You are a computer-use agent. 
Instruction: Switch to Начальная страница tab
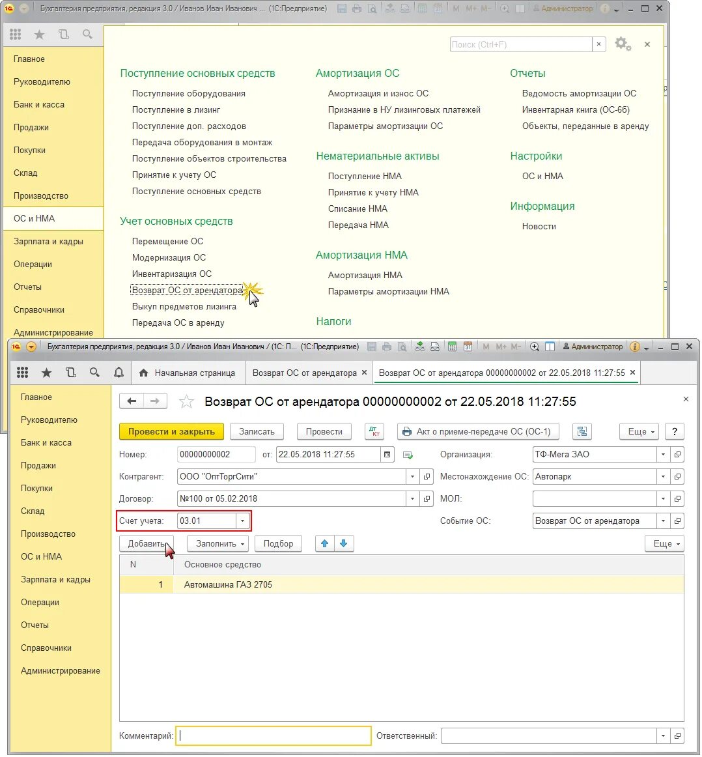tap(188, 373)
